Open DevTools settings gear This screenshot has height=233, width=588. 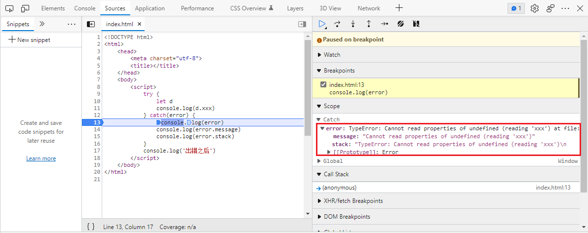tap(535, 8)
